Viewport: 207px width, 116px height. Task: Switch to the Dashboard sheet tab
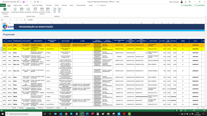pos(50,108)
